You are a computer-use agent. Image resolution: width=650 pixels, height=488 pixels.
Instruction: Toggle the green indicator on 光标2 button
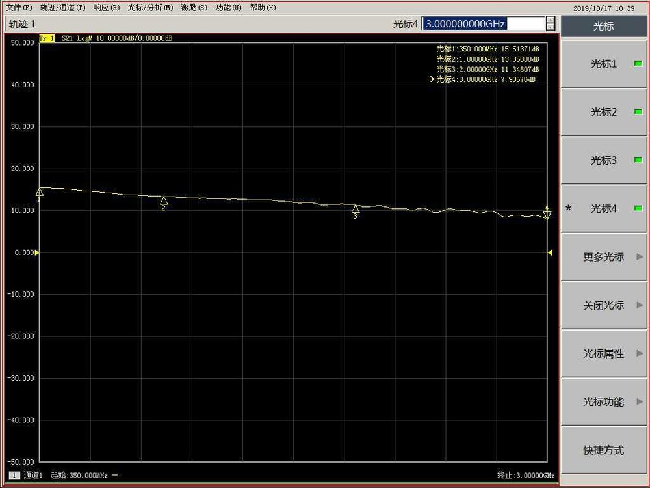(638, 111)
